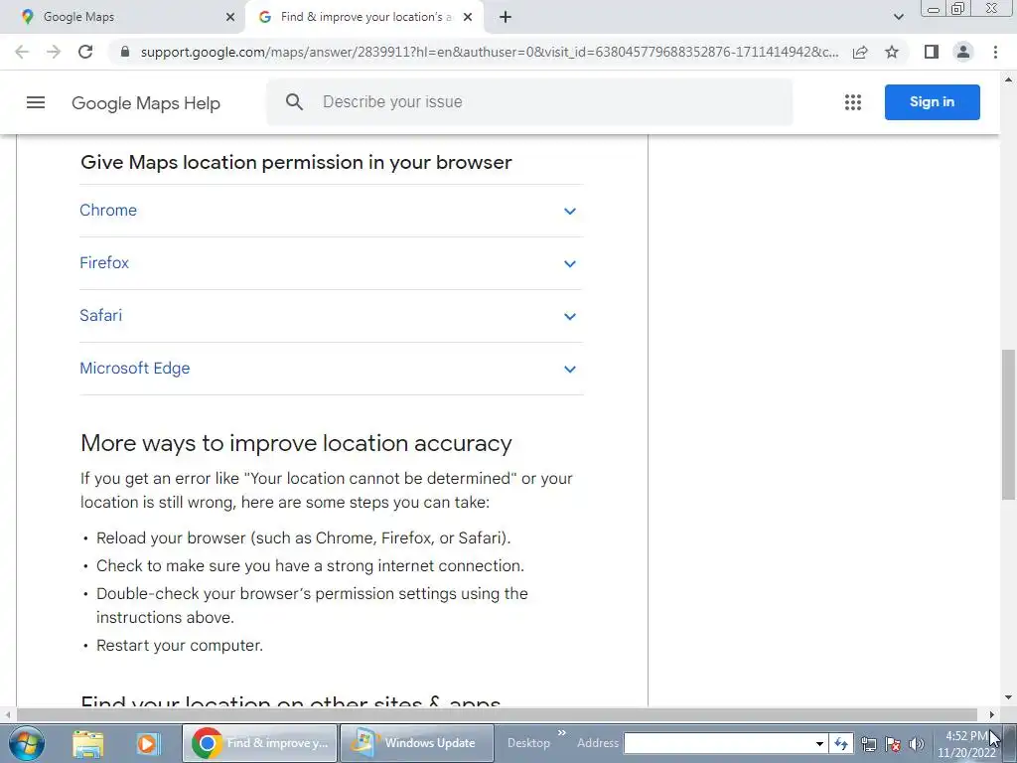1017x763 pixels.
Task: Open Google apps grid
Action: click(853, 102)
